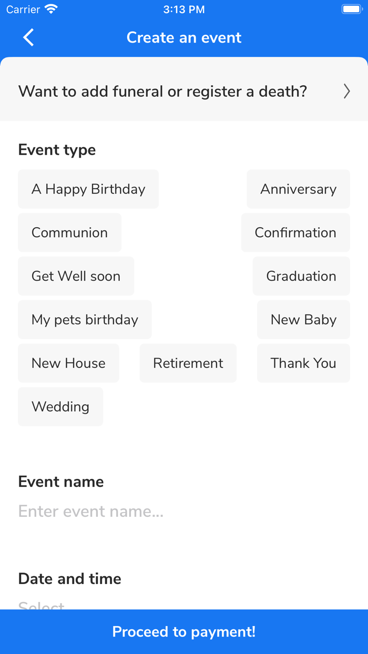Select the New Baby event type
The image size is (368, 654).
pyautogui.click(x=303, y=320)
